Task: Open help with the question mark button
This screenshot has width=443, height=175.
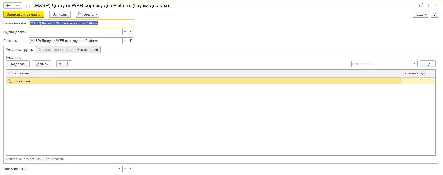Action: point(435,14)
